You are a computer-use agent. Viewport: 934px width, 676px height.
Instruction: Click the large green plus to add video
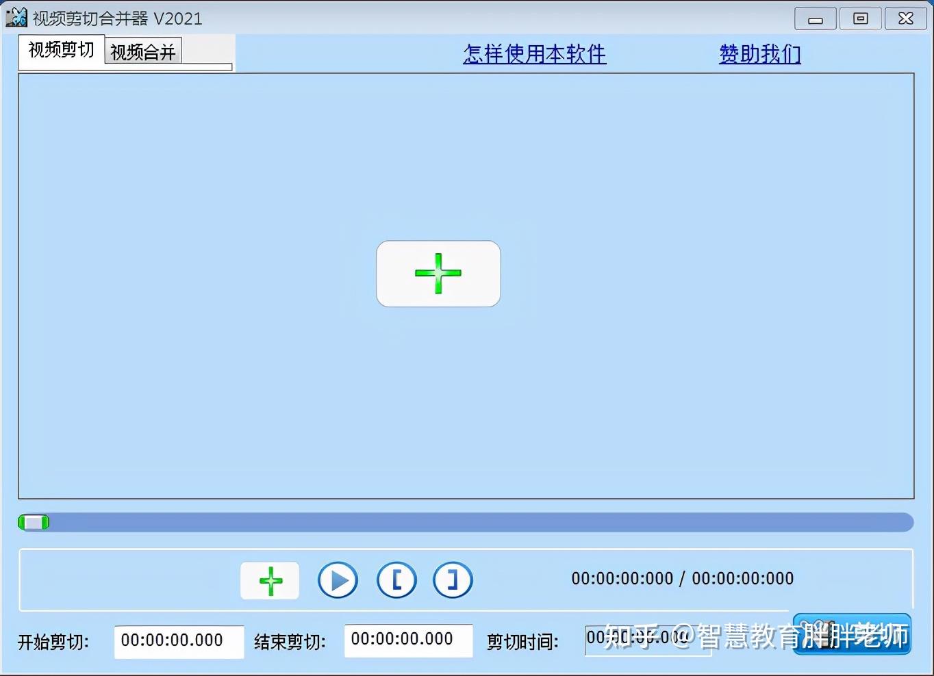click(438, 274)
